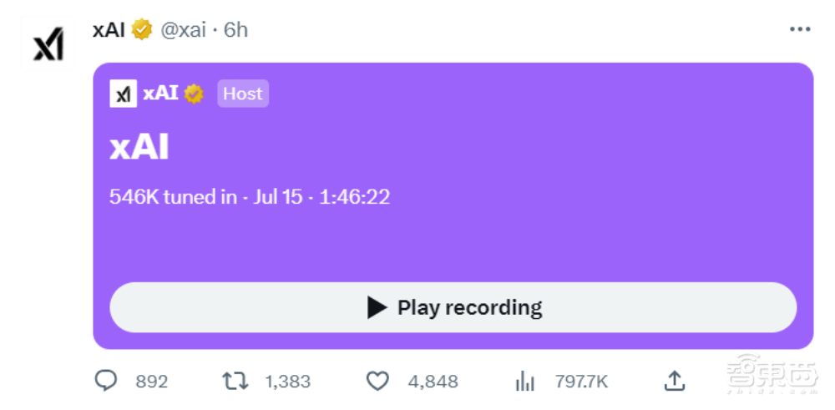The image size is (835, 410).
Task: Click the repost arrows icon
Action: tap(235, 382)
